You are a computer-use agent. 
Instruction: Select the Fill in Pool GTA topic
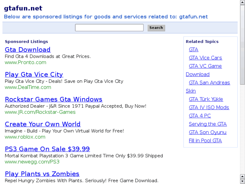click(205, 141)
